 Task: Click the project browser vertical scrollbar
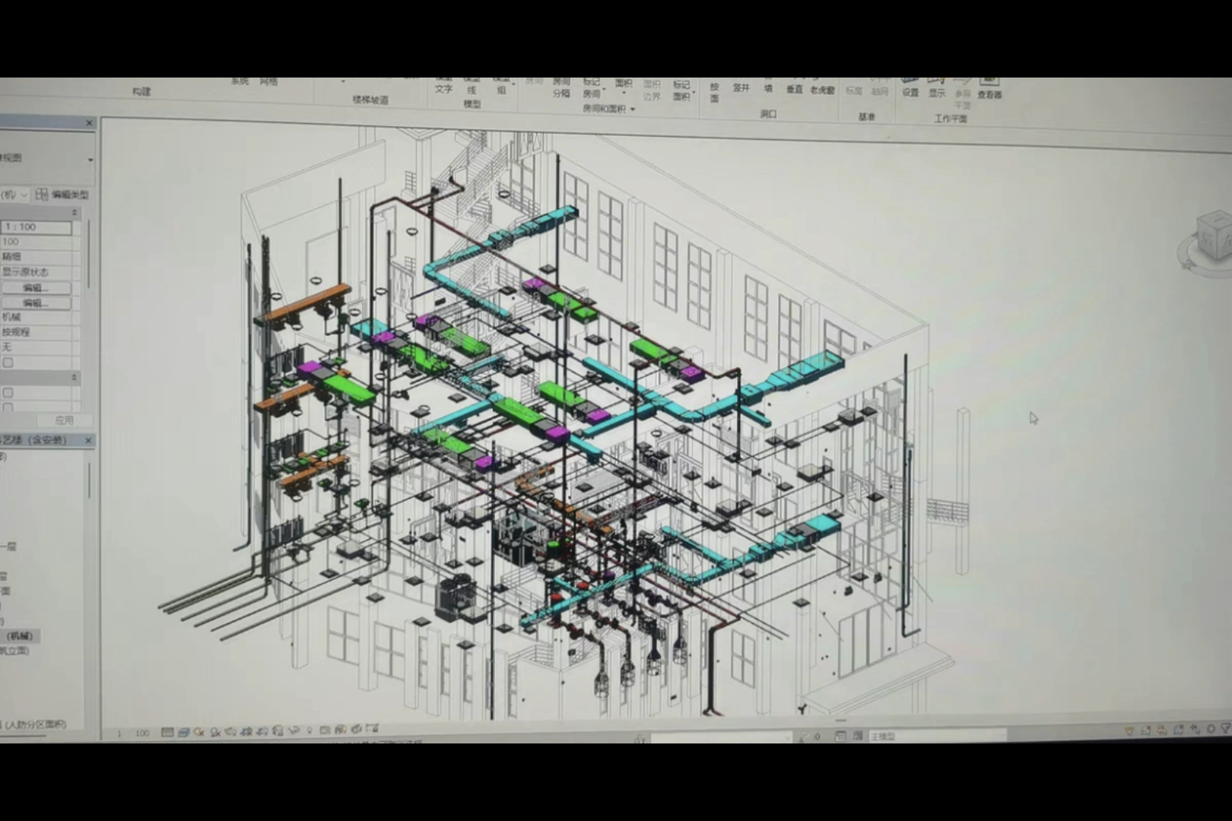coord(89,480)
